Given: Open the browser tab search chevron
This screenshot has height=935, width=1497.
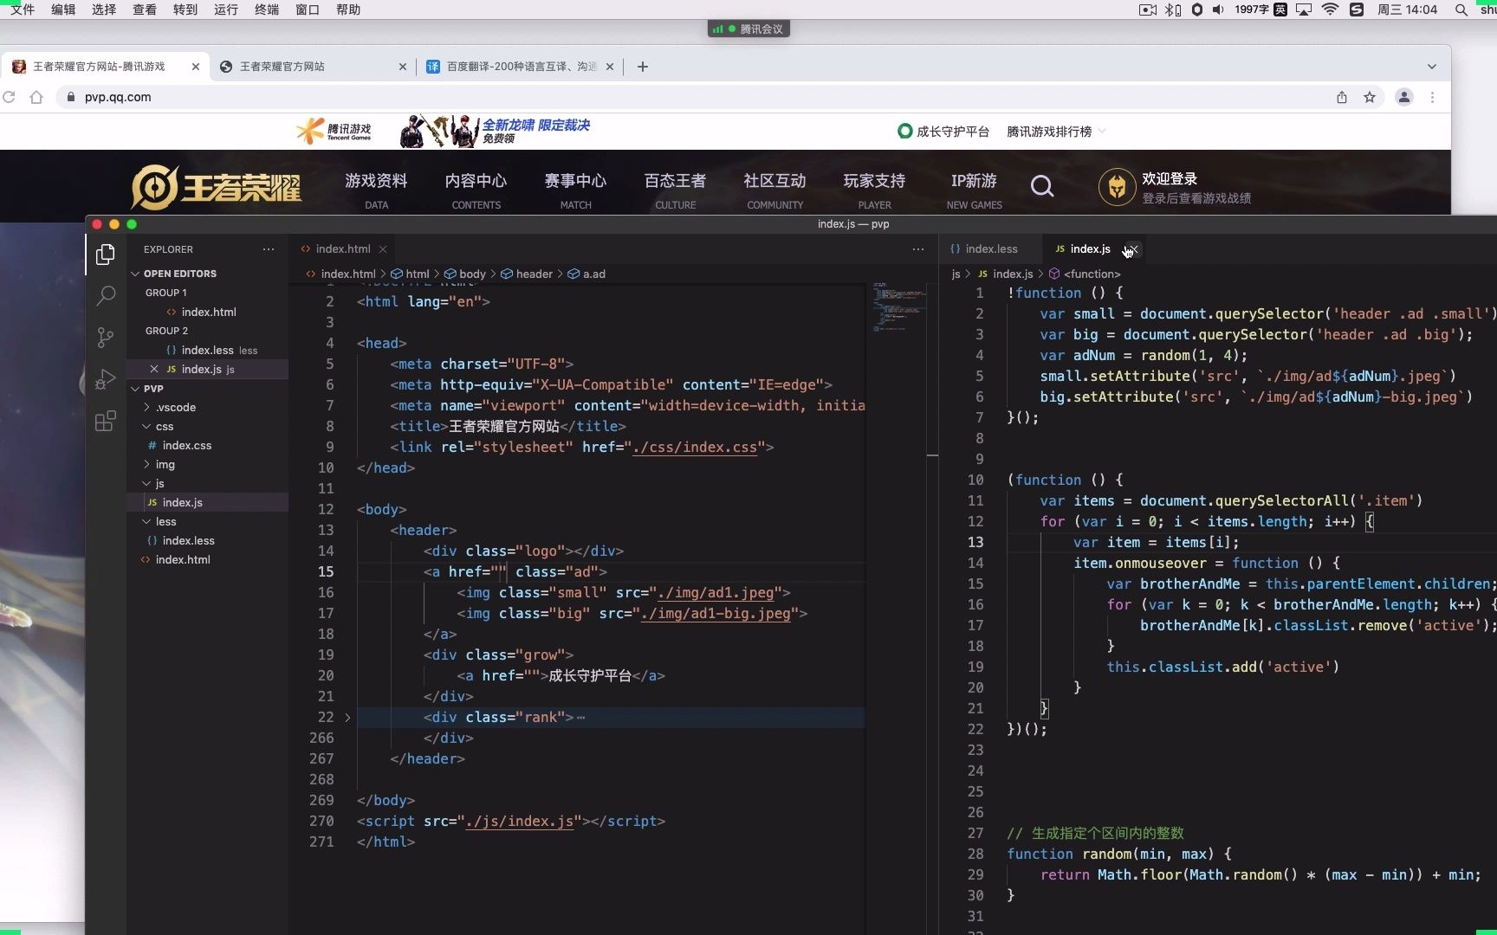Looking at the screenshot, I should tap(1431, 67).
